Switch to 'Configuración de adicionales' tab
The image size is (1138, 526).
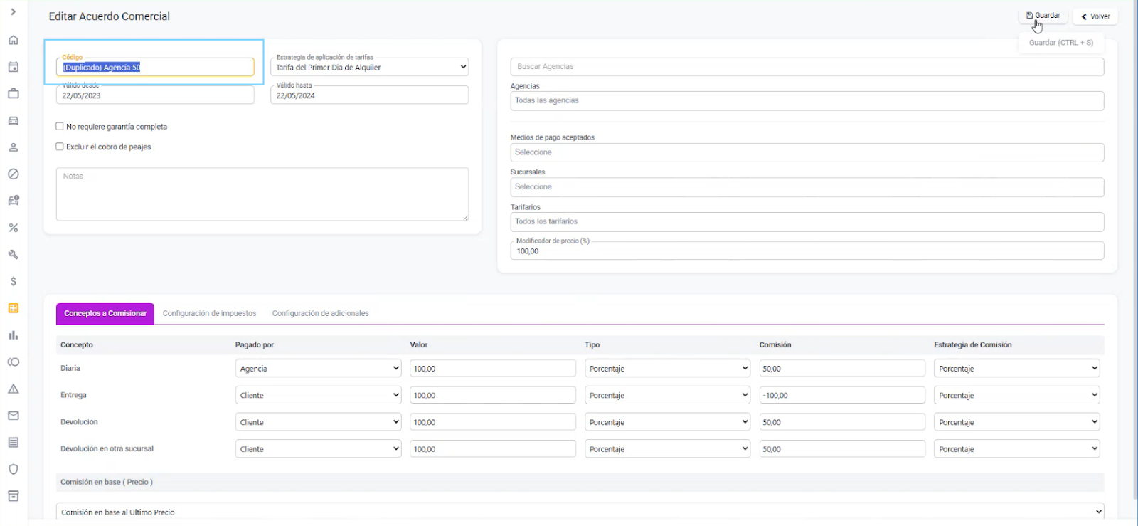tap(320, 313)
